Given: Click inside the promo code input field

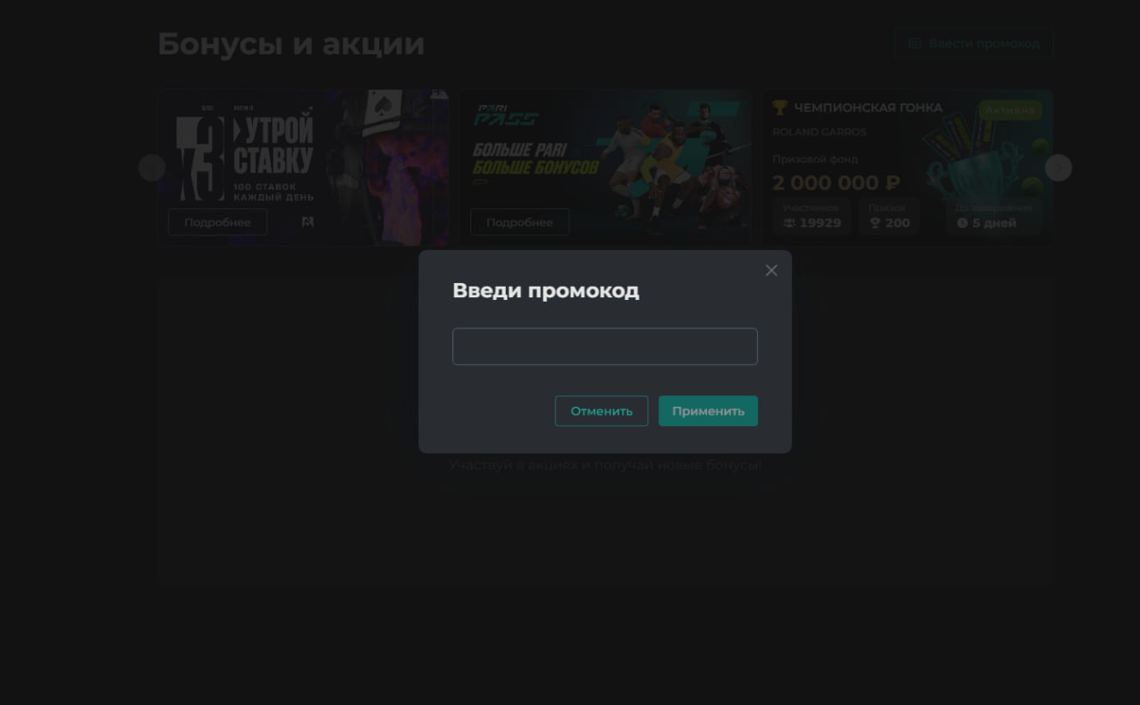Looking at the screenshot, I should pyautogui.click(x=605, y=345).
